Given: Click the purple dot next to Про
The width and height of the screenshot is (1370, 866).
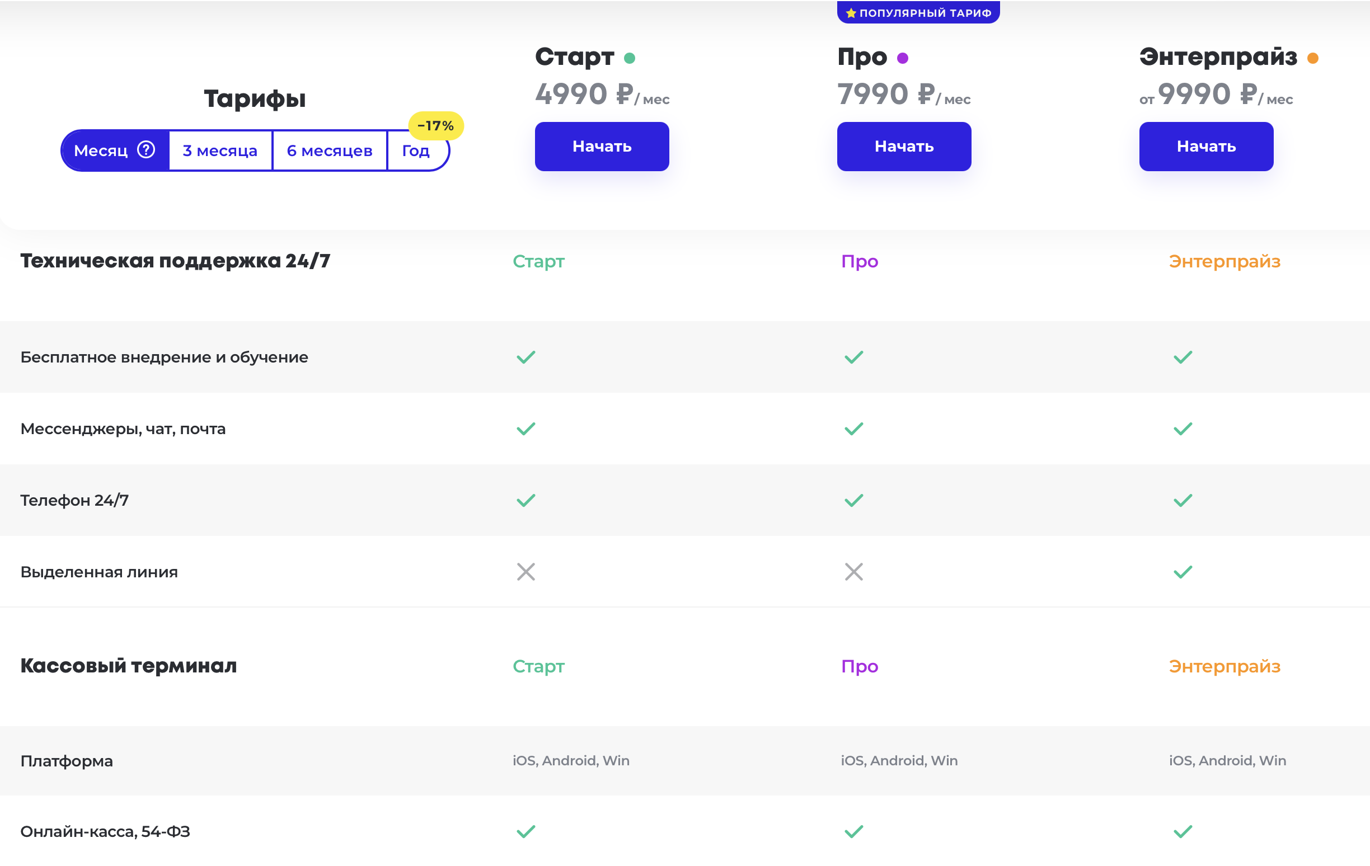Looking at the screenshot, I should coord(902,58).
